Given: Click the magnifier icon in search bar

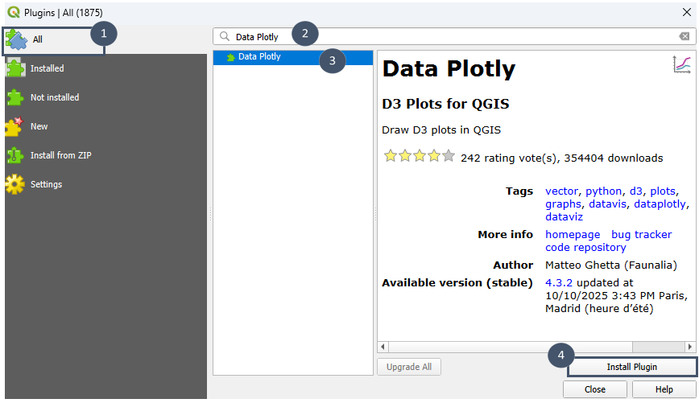Looking at the screenshot, I should pyautogui.click(x=225, y=36).
